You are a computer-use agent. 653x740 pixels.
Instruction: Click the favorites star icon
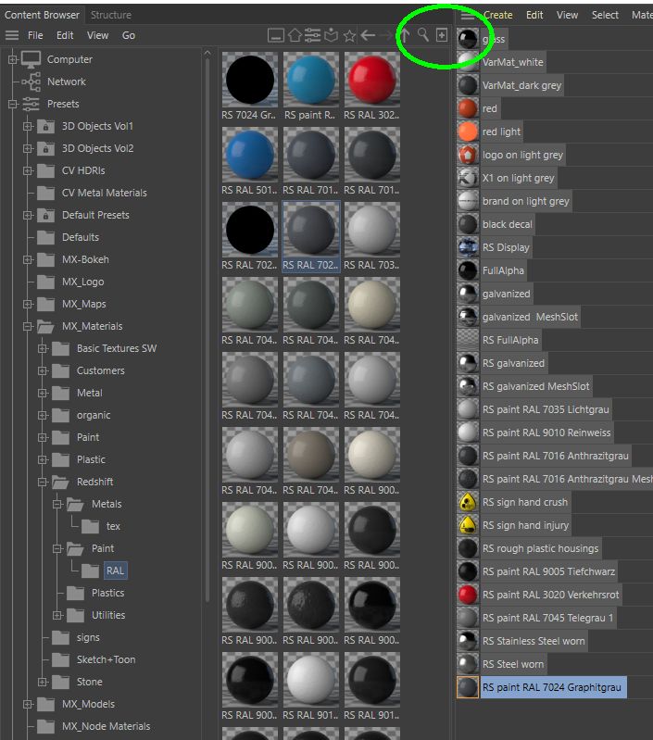click(x=349, y=35)
